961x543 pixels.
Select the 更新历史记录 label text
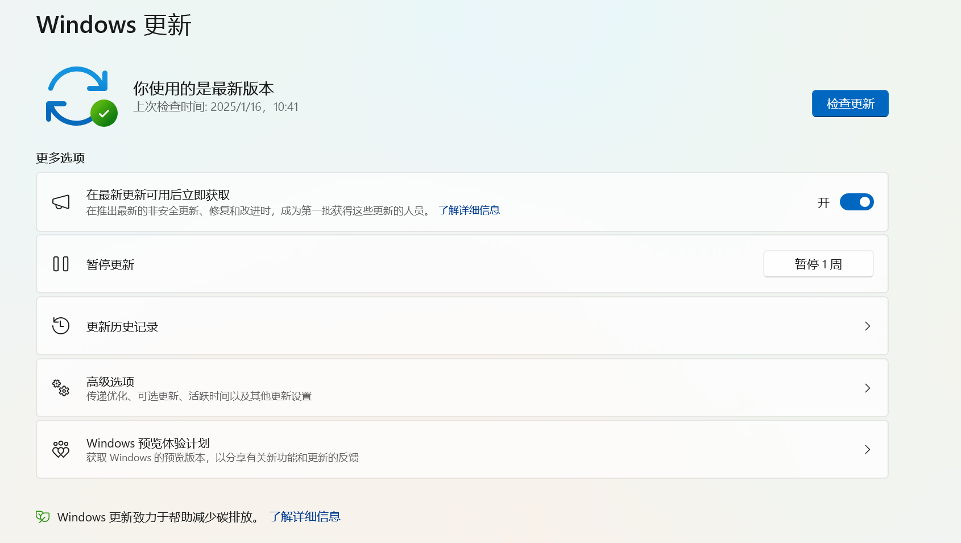coord(122,326)
